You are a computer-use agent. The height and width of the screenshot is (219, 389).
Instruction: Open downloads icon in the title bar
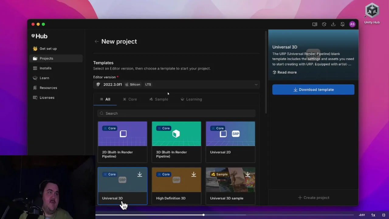coord(333,24)
